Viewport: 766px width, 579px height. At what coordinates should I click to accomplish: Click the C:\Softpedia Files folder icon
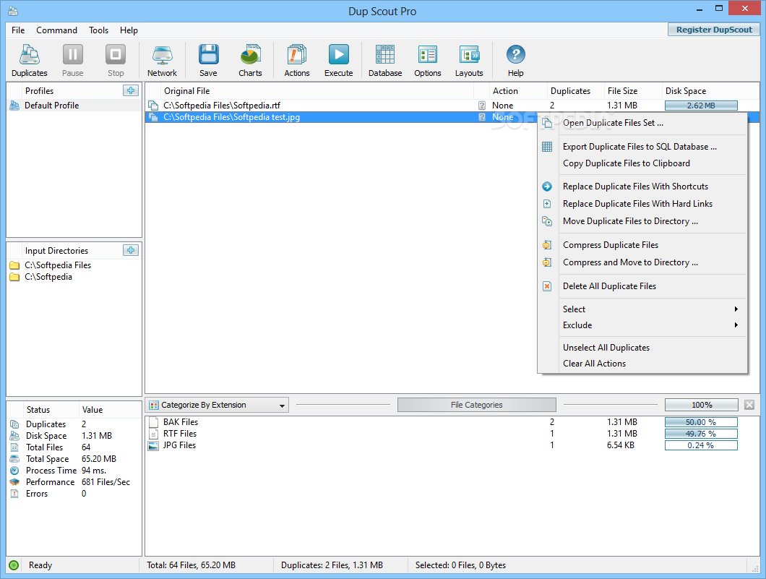click(x=14, y=265)
